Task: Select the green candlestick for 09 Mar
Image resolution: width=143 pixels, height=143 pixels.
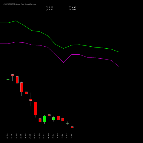Action: click(x=54, y=119)
